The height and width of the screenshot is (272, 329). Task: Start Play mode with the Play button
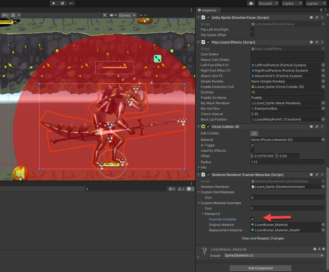pos(53,3)
